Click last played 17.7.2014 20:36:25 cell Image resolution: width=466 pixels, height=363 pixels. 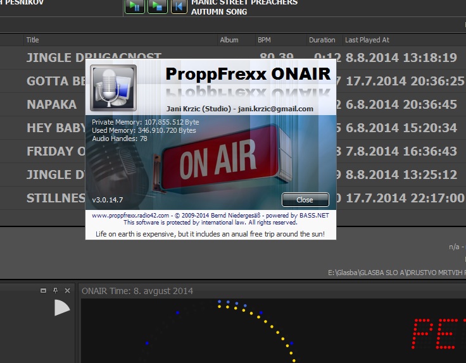click(405, 81)
